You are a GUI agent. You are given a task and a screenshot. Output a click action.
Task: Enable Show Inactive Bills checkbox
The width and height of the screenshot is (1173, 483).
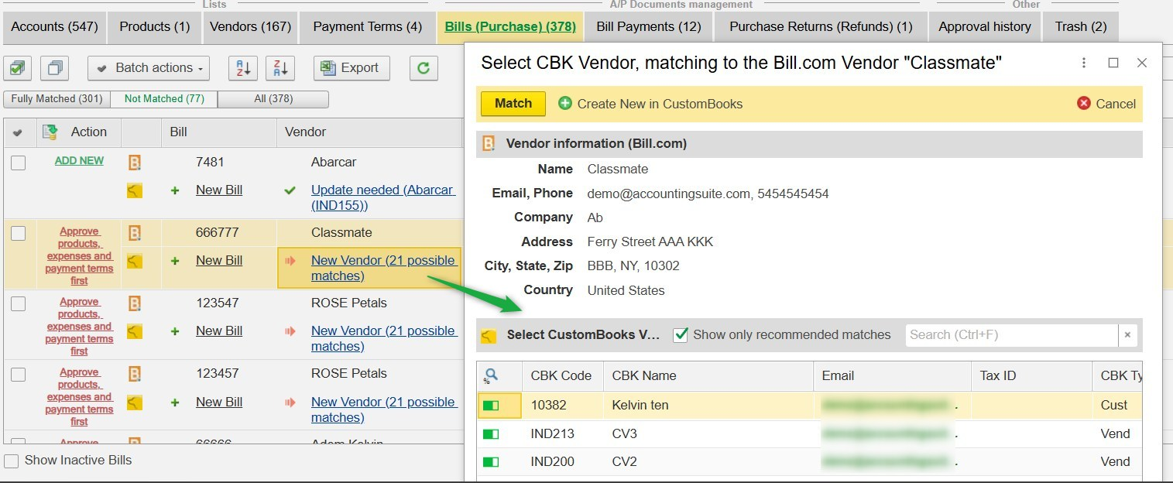coord(12,461)
